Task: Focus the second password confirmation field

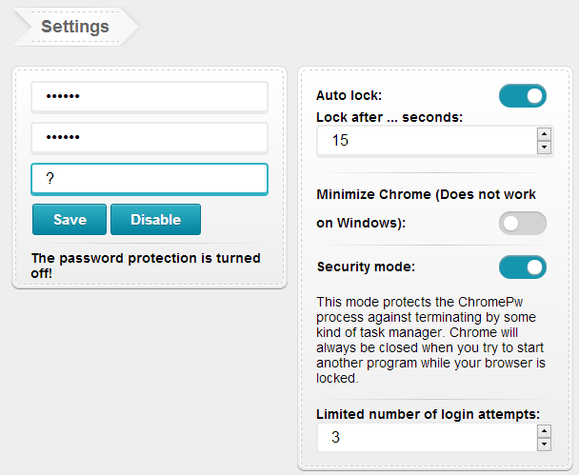Action: [x=150, y=138]
